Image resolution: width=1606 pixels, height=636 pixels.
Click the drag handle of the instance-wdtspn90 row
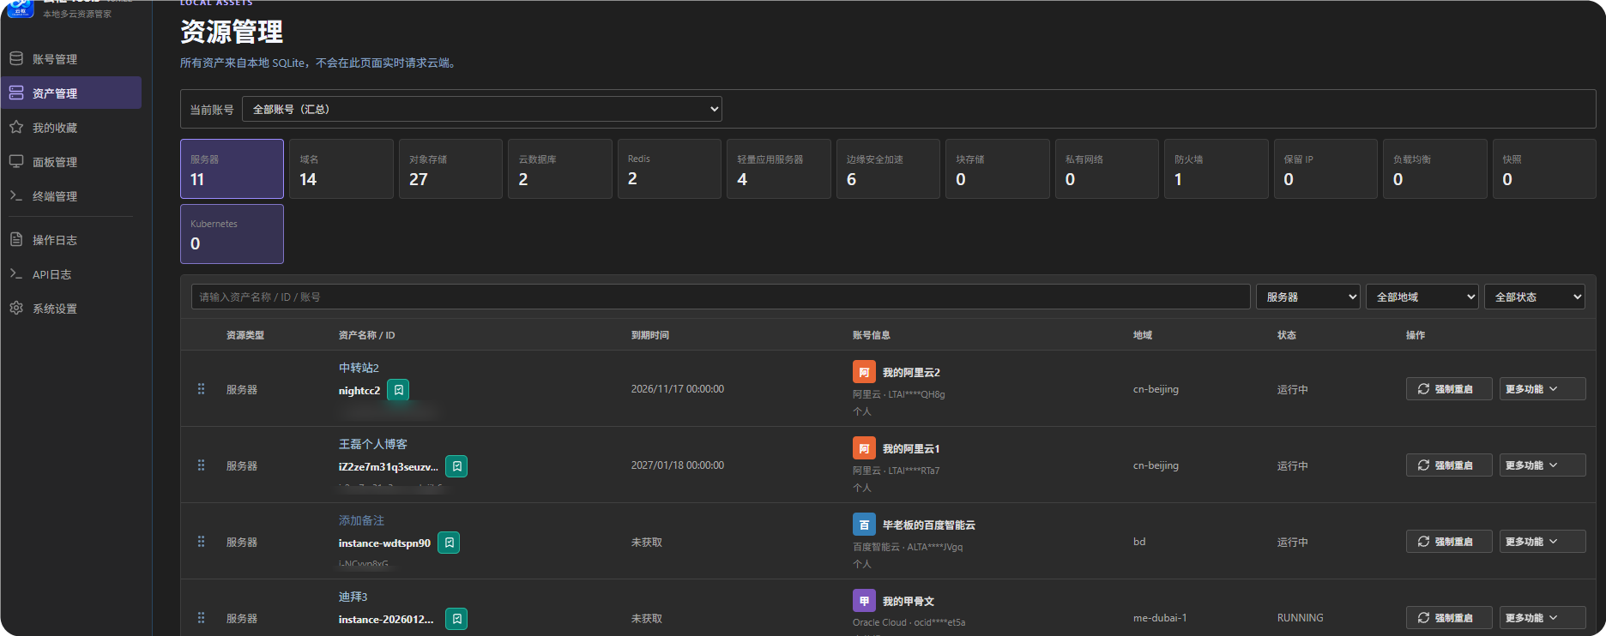pyautogui.click(x=201, y=542)
